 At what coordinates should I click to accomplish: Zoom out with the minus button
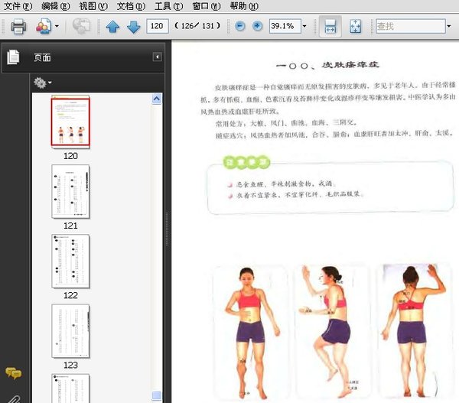pos(240,26)
